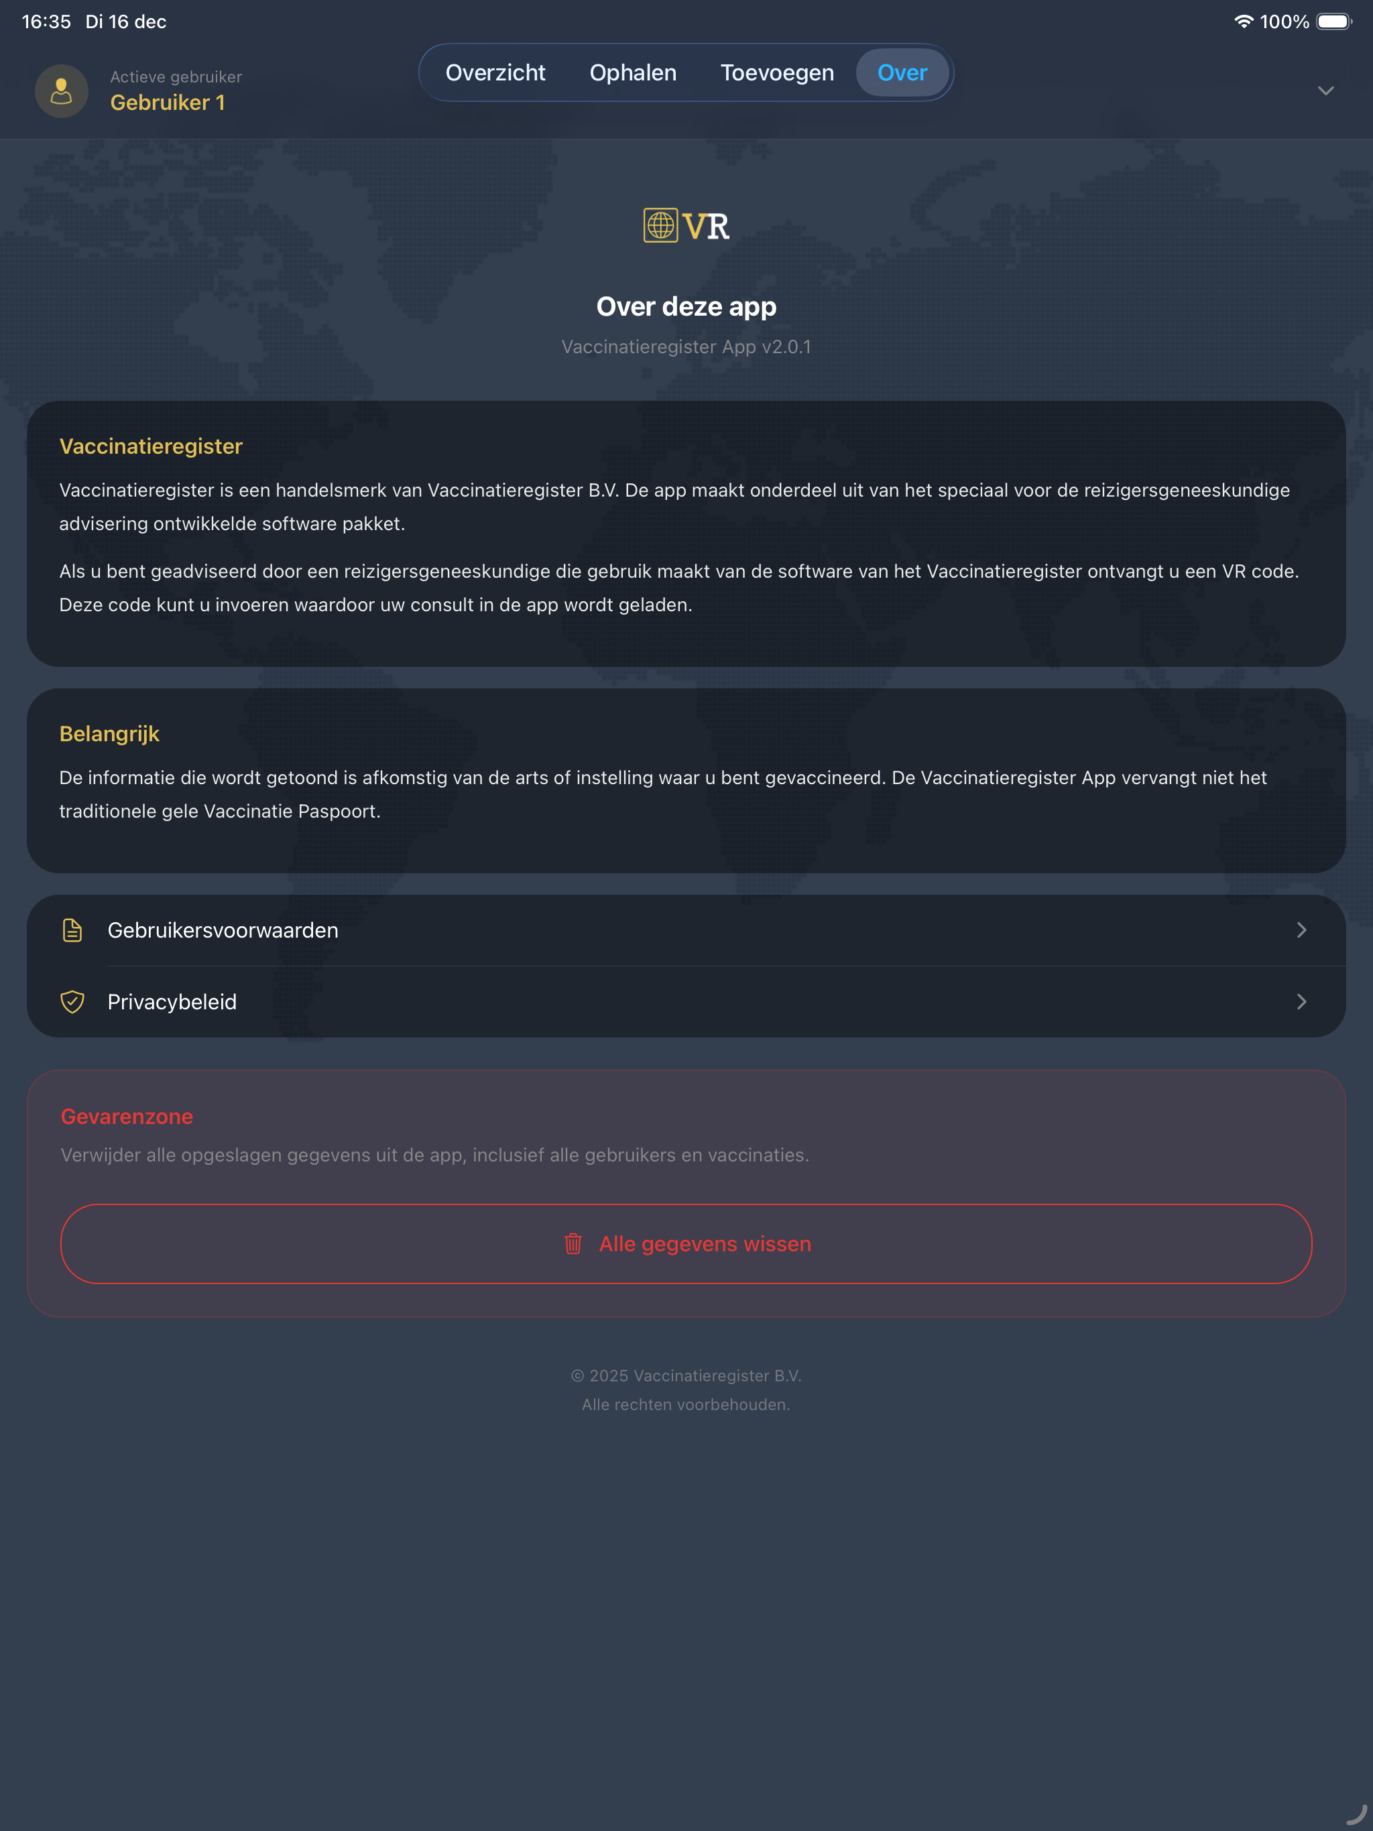Click the 16:35 clock in status bar
This screenshot has height=1831, width=1373.
46,21
